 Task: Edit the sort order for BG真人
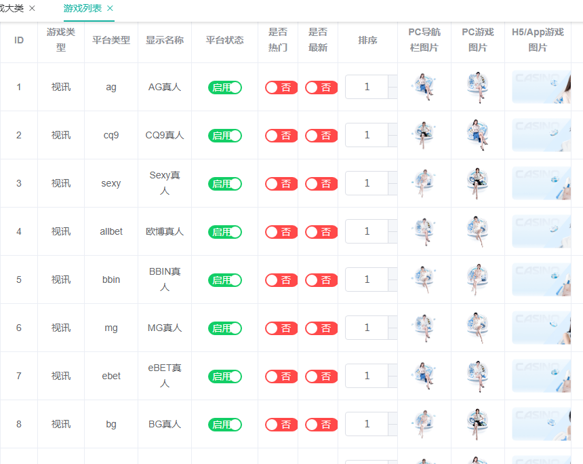367,424
